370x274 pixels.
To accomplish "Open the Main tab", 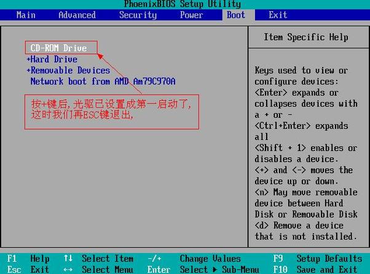I will point(25,15).
